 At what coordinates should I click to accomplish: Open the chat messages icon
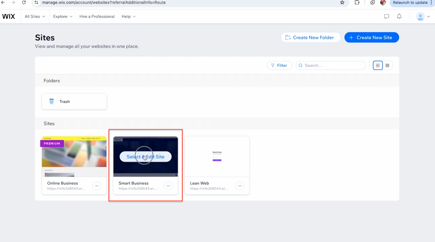click(387, 16)
